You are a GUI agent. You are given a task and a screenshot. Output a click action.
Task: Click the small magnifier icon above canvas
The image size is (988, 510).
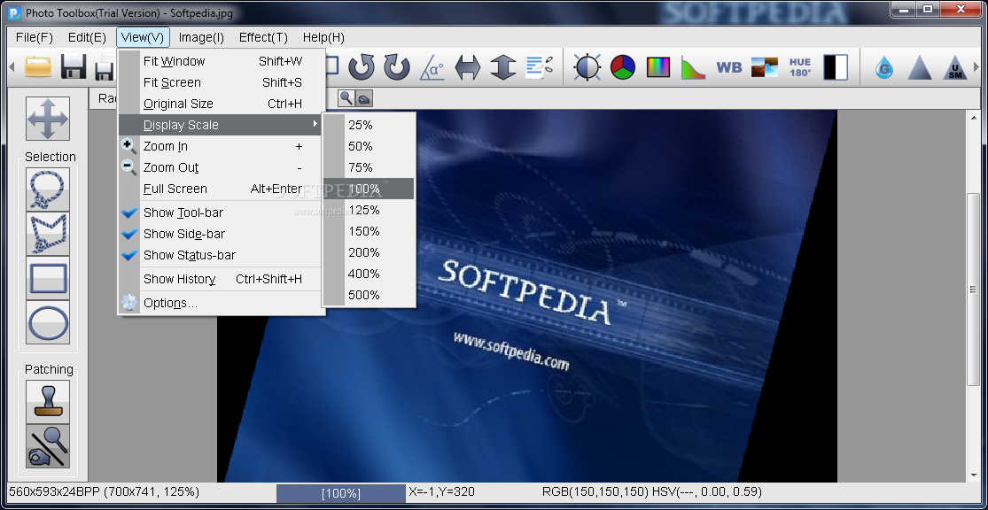coord(346,98)
